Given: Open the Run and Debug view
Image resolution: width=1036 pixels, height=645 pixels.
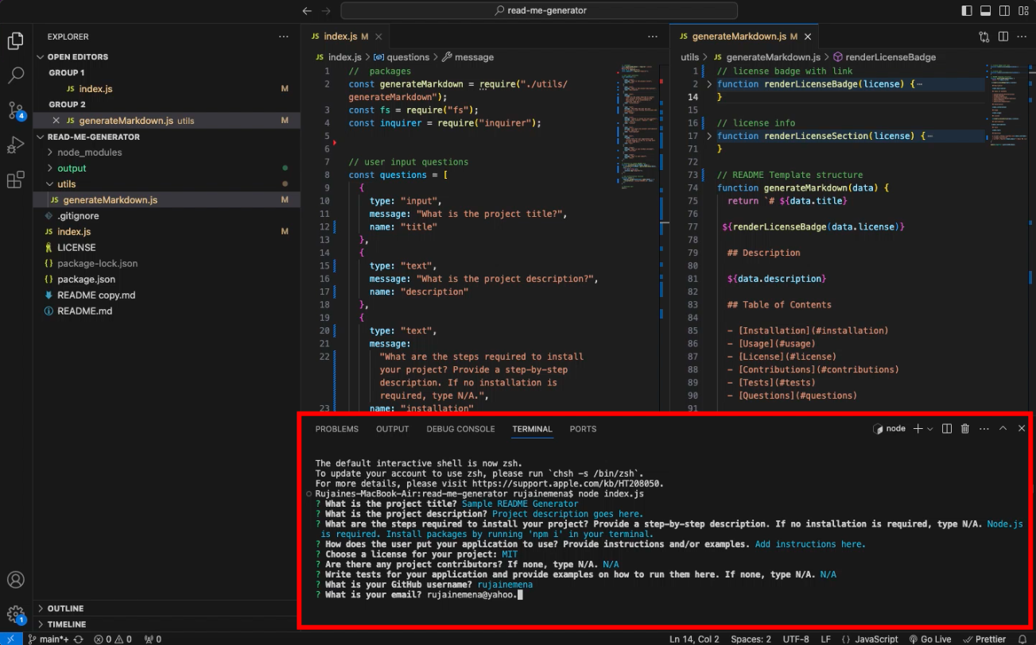Looking at the screenshot, I should 16,145.
